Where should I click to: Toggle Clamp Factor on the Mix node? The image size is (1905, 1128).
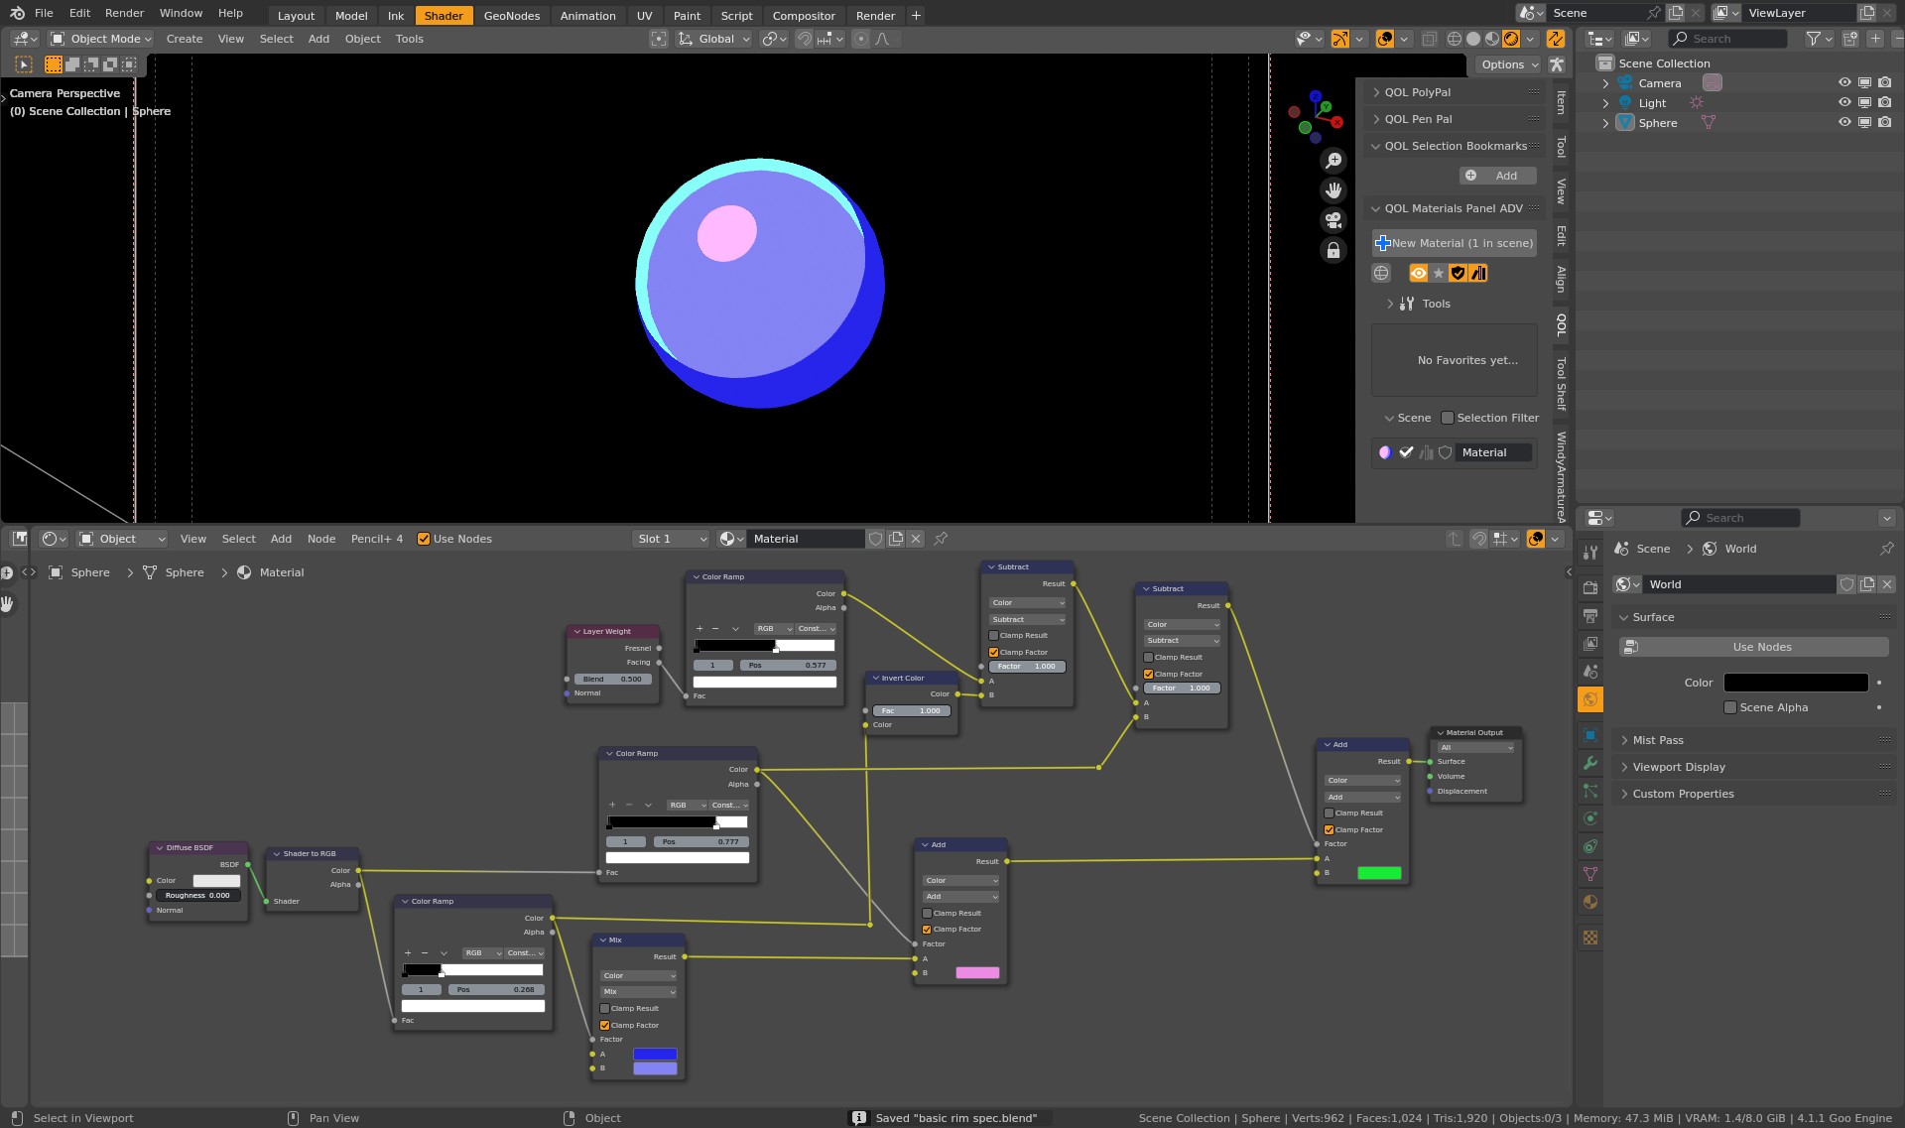[604, 1025]
